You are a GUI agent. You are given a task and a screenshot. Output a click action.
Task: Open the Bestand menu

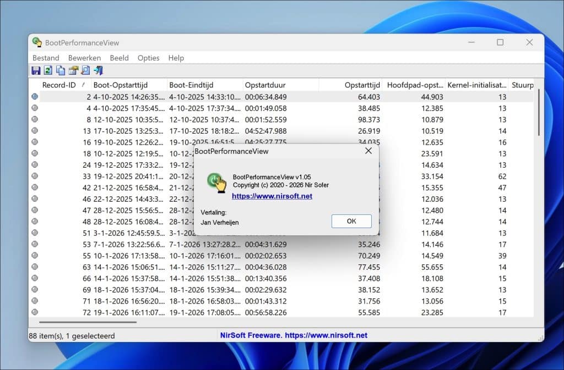pyautogui.click(x=46, y=58)
